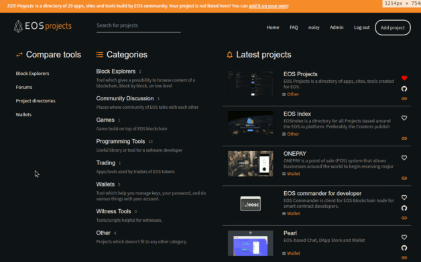
Task: Click the ONEPAY thumbnail image
Action: [251, 164]
